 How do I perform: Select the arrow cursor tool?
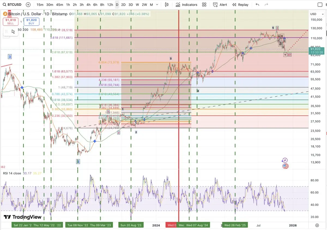click(13, 31)
